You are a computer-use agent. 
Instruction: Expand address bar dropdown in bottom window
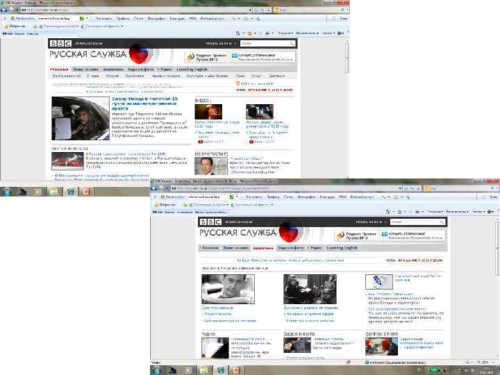click(x=400, y=188)
